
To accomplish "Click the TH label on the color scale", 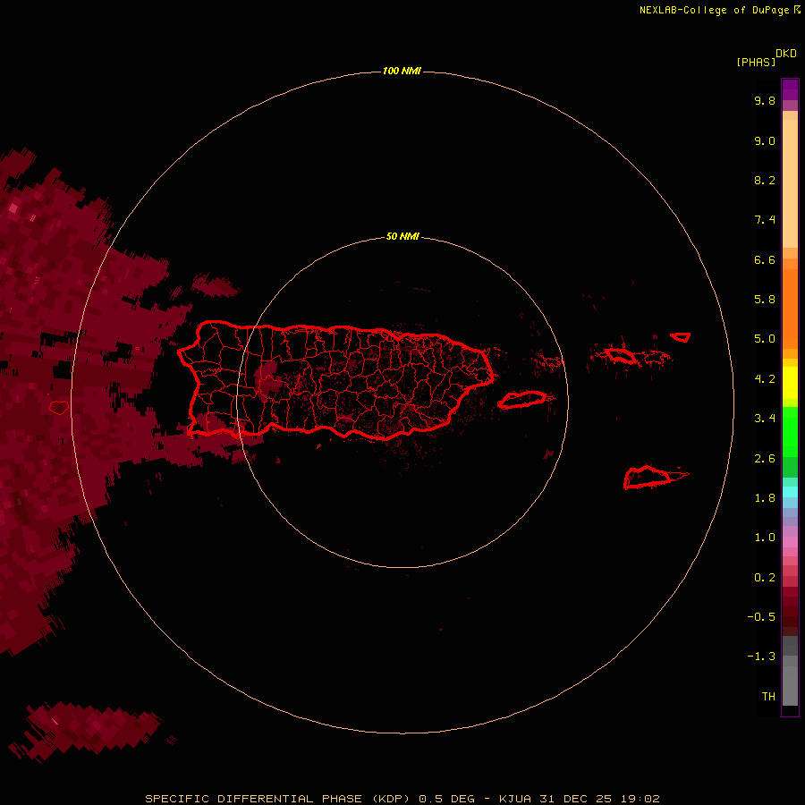I will pos(768,697).
